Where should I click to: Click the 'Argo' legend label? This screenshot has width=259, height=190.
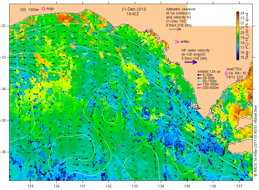(x=50, y=9)
